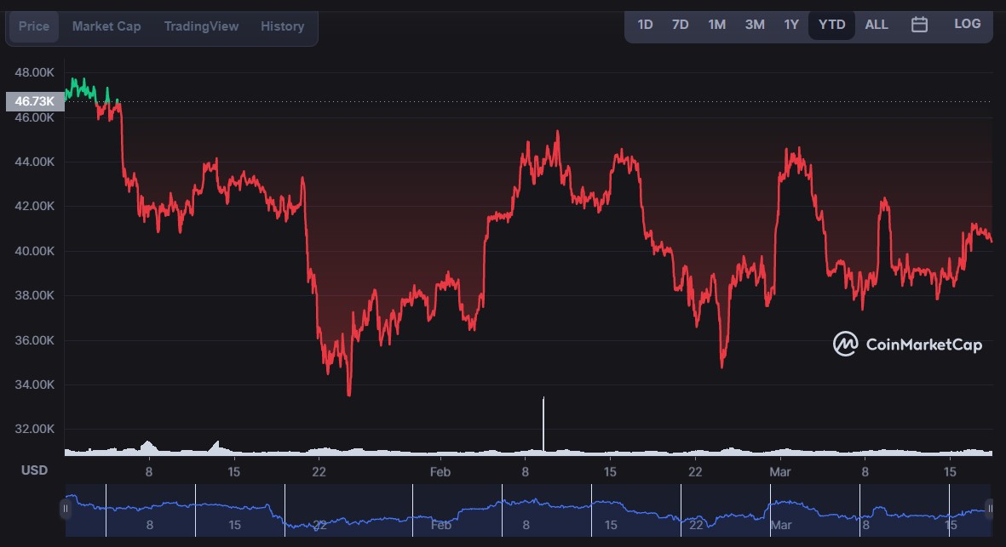1006x547 pixels.
Task: Grab the right range slider handle
Action: pyautogui.click(x=990, y=510)
